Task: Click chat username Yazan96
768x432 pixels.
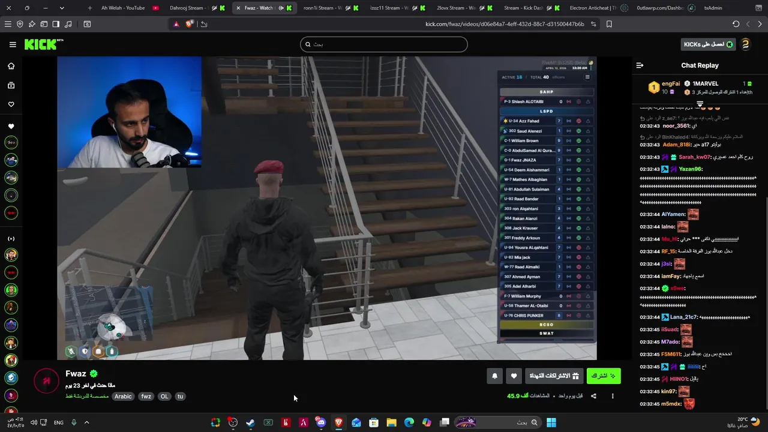Action: click(690, 169)
